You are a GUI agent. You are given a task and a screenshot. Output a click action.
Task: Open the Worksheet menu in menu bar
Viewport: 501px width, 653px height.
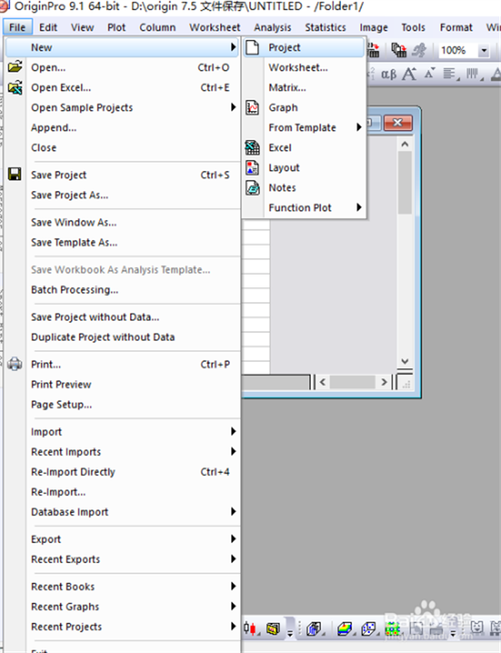tap(215, 28)
